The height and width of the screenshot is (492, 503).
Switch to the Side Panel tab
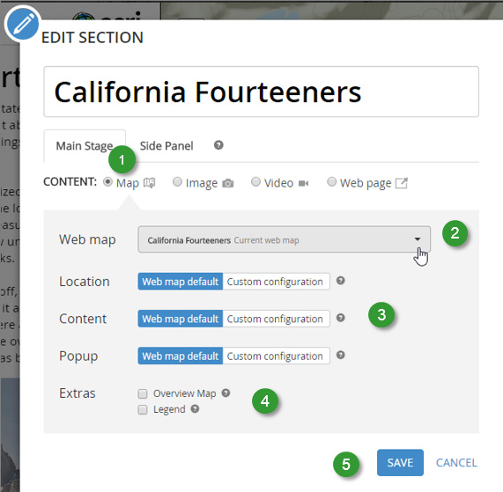[x=166, y=146]
